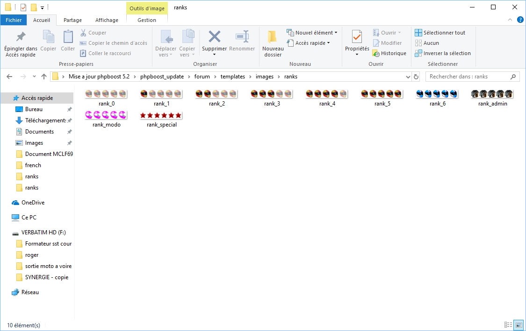Switch to large icons view button
The height and width of the screenshot is (331, 526).
coord(518,325)
